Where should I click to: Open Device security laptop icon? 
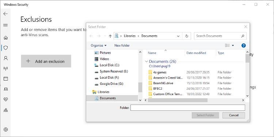point(5,89)
